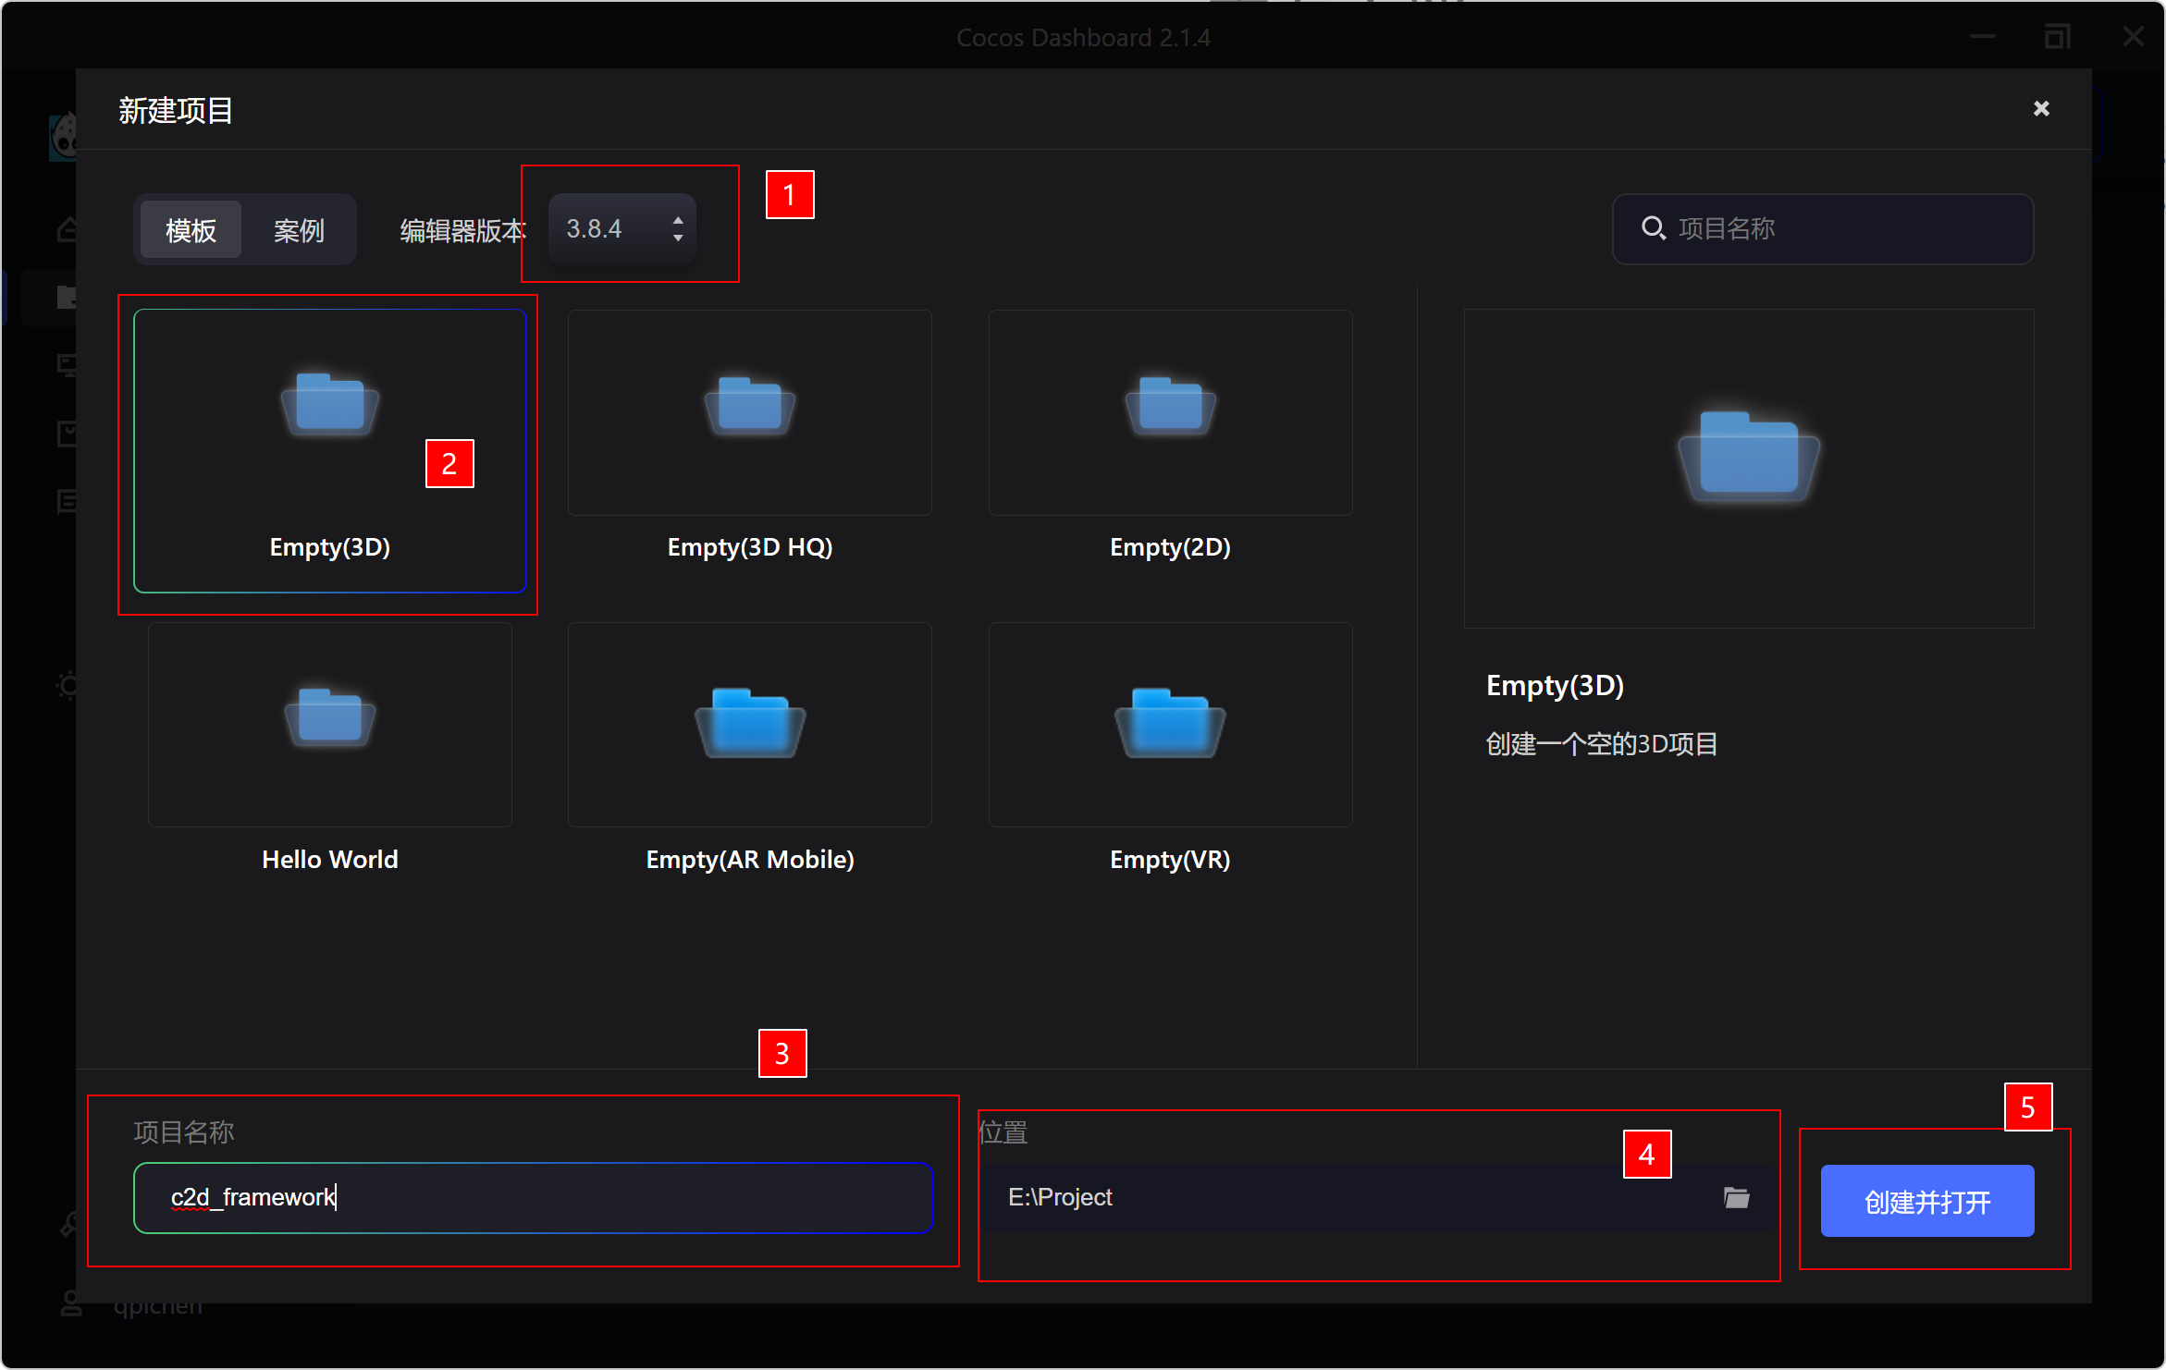Viewport: 2166px width, 1370px height.
Task: Click the 创建并打开 button
Action: 1927,1201
